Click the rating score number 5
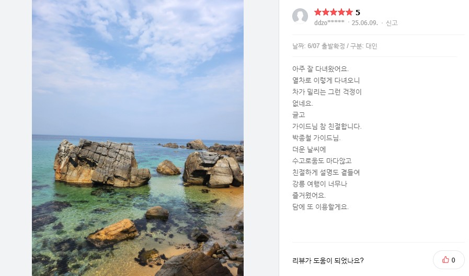Image resolution: width=469 pixels, height=276 pixels. pyautogui.click(x=358, y=13)
